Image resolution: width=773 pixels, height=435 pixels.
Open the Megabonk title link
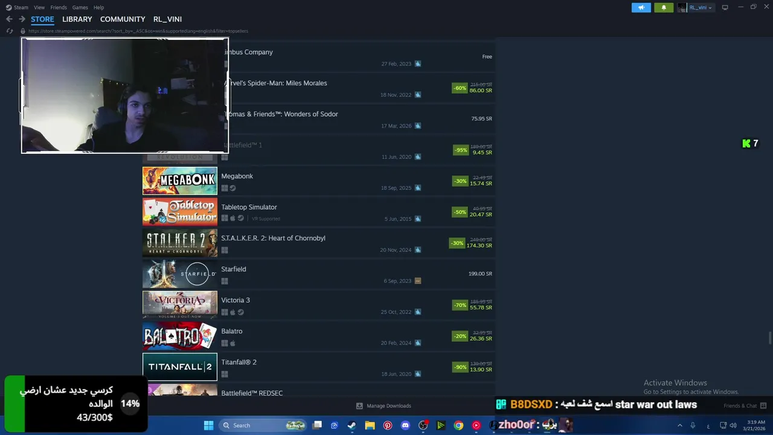tap(237, 176)
